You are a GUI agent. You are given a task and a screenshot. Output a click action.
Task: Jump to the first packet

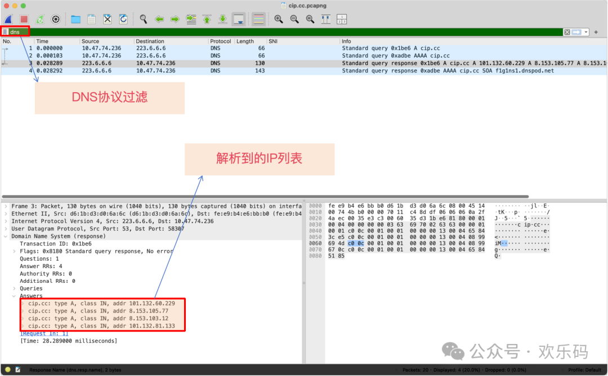tap(207, 19)
